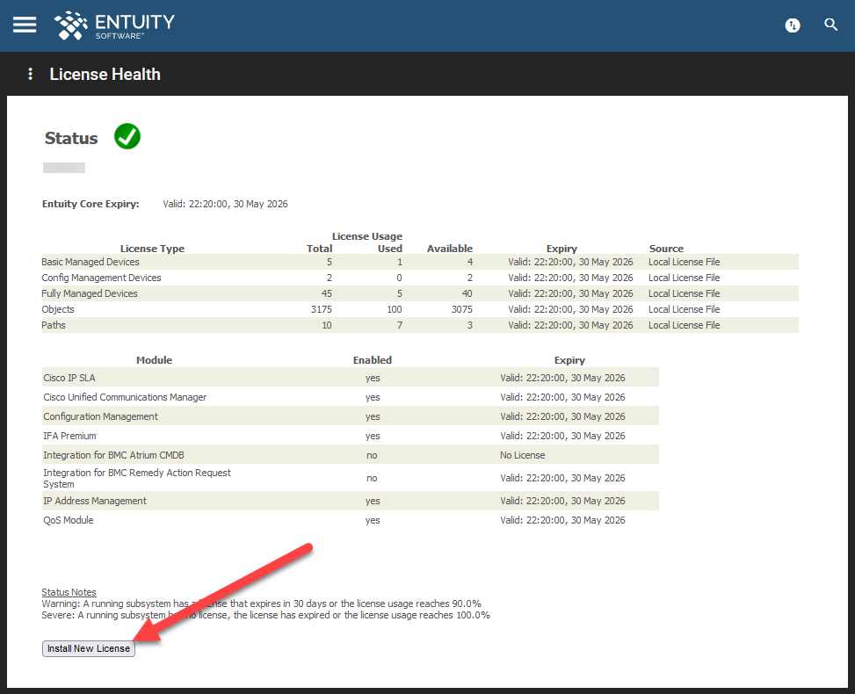The height and width of the screenshot is (694, 855).
Task: Click the green status checkmark icon
Action: [x=127, y=136]
